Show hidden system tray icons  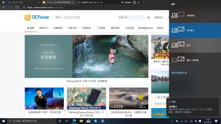(172, 121)
